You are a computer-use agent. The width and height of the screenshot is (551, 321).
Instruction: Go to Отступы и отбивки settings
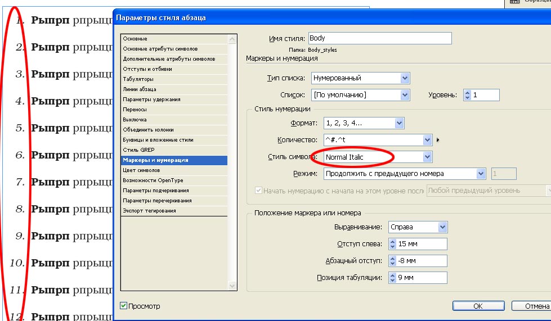tap(174, 69)
